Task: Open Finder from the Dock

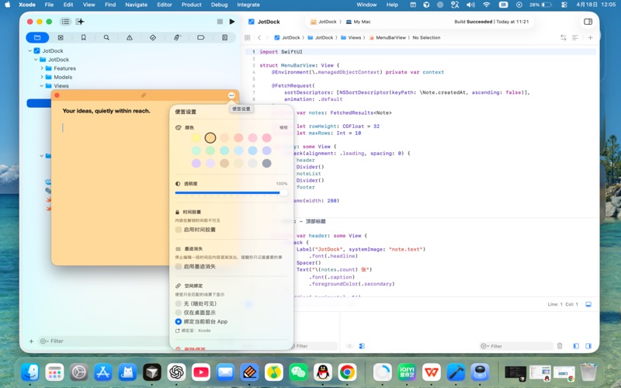Action: coord(30,372)
